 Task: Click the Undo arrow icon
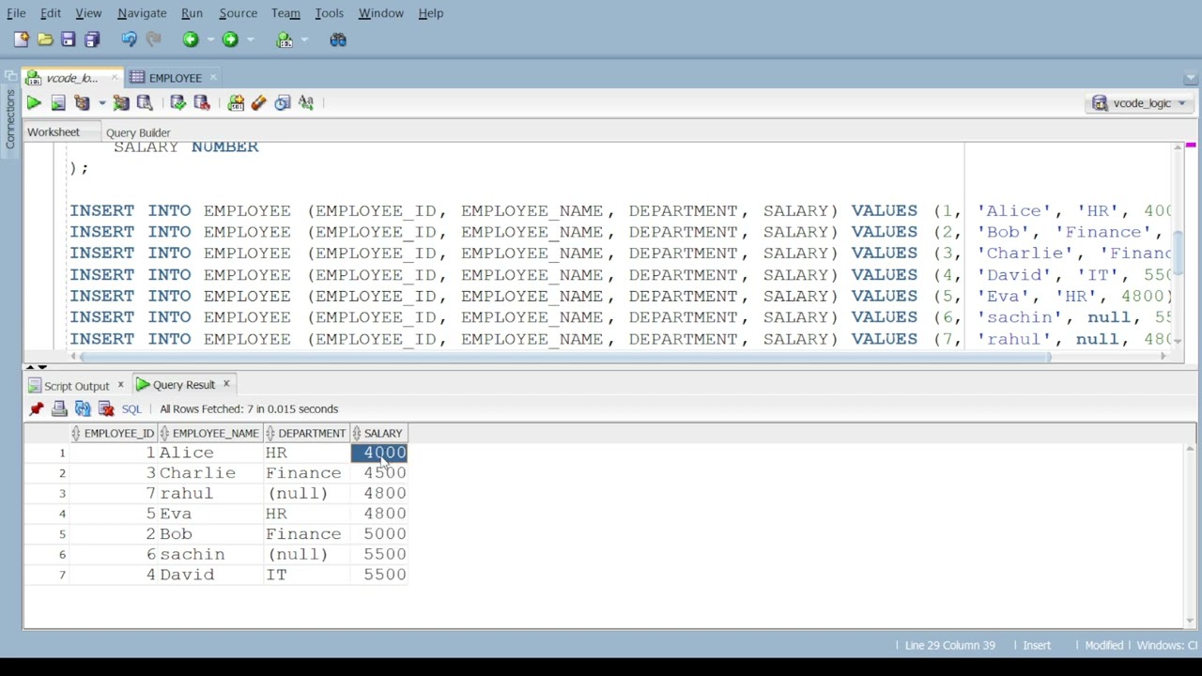pos(129,39)
